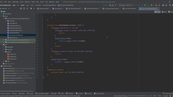This screenshot has height=97, width=173.
Task: Open Profiler tool window
Action: click(x=22, y=93)
